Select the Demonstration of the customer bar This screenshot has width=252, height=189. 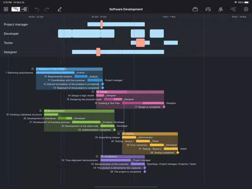[138, 164]
